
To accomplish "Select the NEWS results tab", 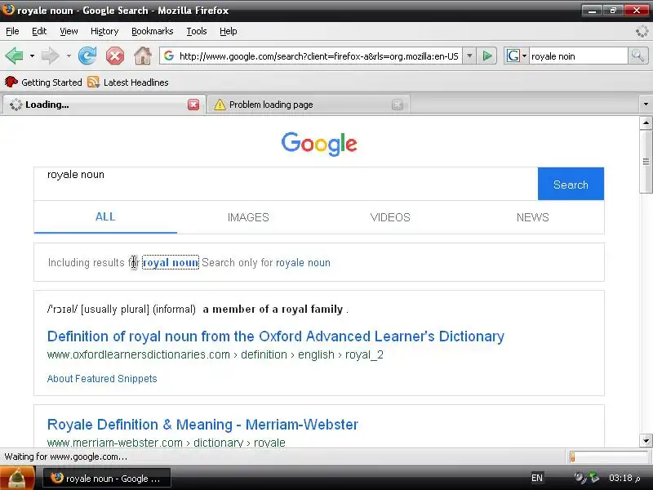I will tap(533, 217).
